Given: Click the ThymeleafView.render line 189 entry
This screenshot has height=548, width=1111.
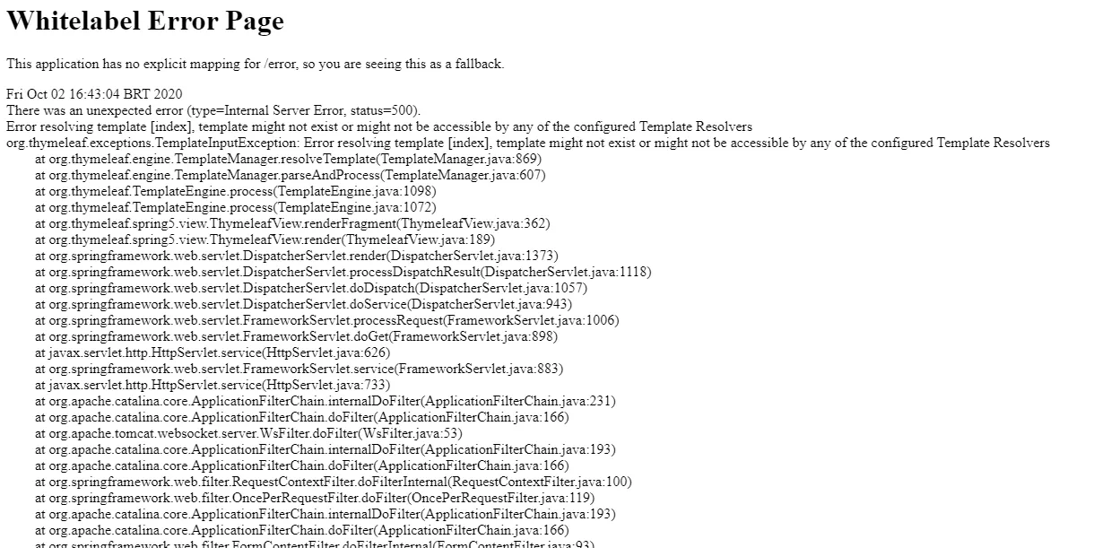Looking at the screenshot, I should [x=265, y=239].
